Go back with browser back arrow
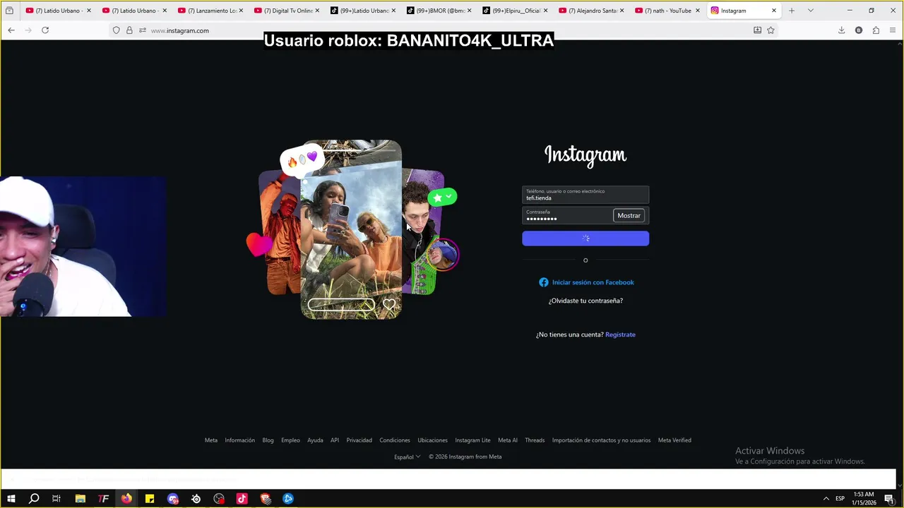The width and height of the screenshot is (904, 508). [x=11, y=30]
